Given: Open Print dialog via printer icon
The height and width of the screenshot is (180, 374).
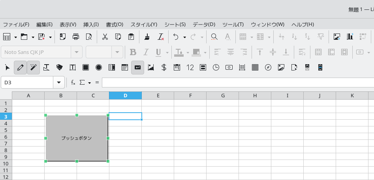Looking at the screenshot, I should pyautogui.click(x=76, y=37).
